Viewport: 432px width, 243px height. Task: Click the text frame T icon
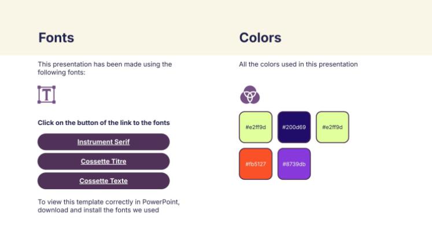pyautogui.click(x=46, y=94)
